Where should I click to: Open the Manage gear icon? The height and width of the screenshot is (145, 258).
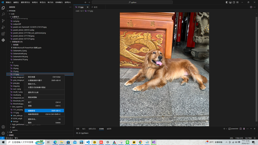pyautogui.click(x=3, y=133)
